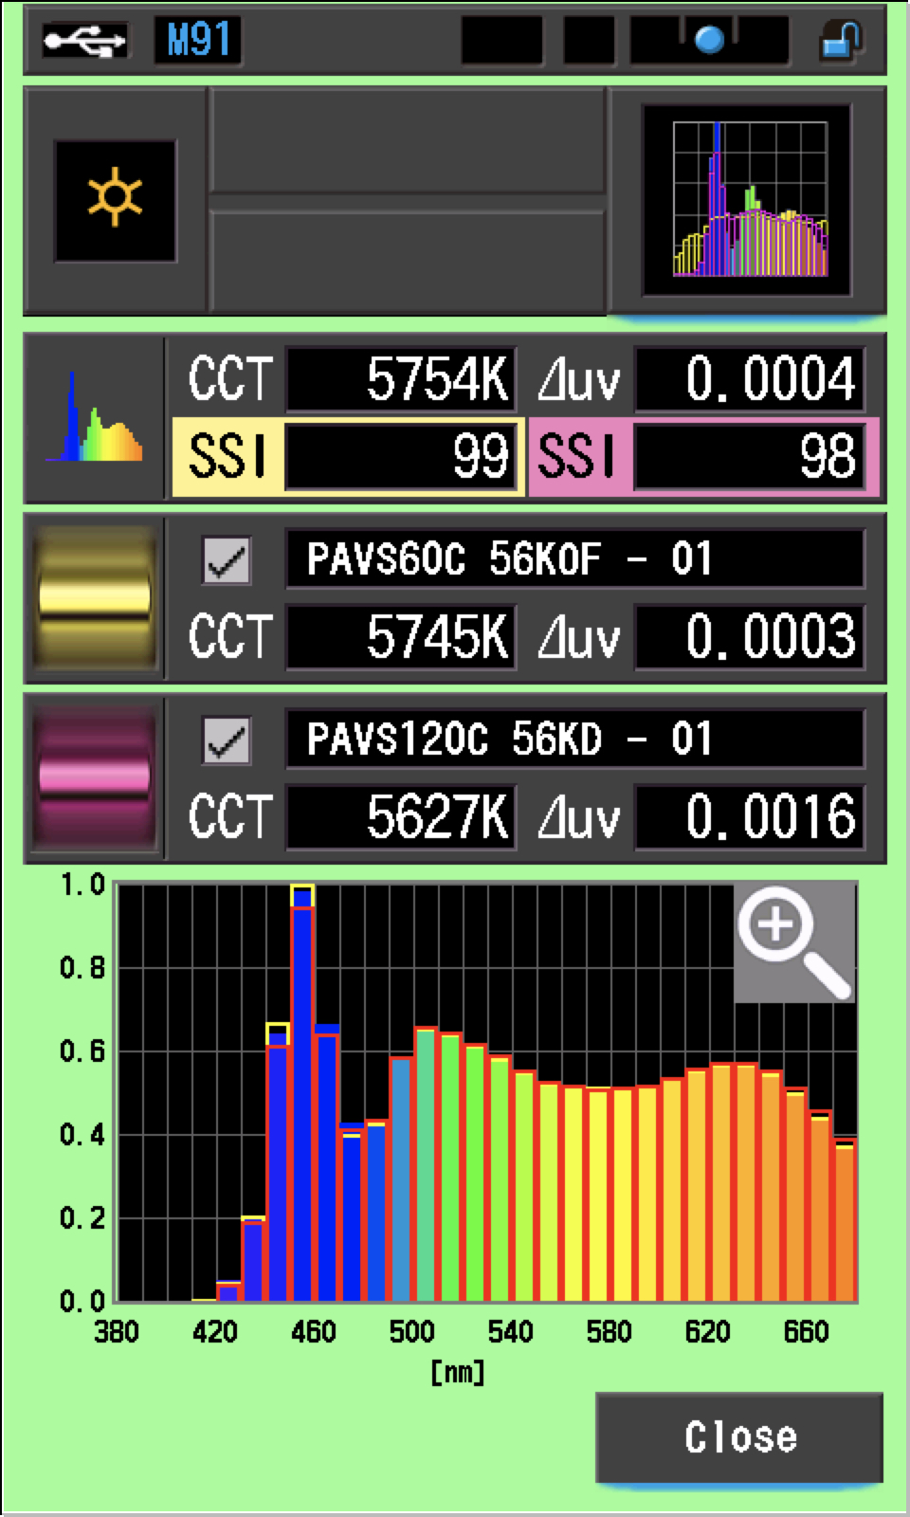
Task: Select the PAVS60C 56K0F - 01 name field
Action: point(574,559)
